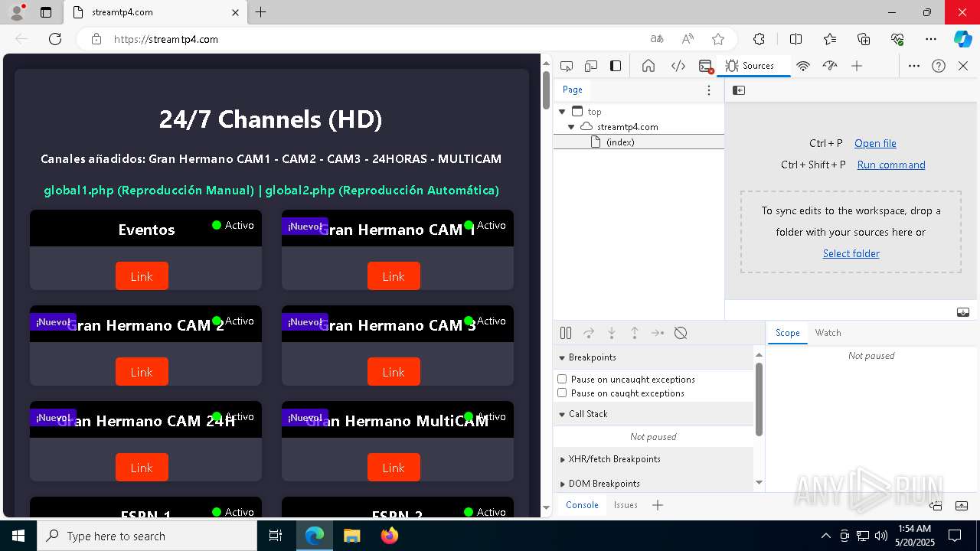Open a new browser tab
The image size is (980, 551).
(261, 12)
